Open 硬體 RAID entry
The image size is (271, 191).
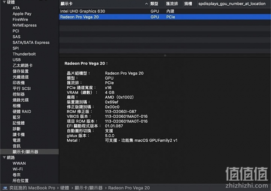pos(22,111)
